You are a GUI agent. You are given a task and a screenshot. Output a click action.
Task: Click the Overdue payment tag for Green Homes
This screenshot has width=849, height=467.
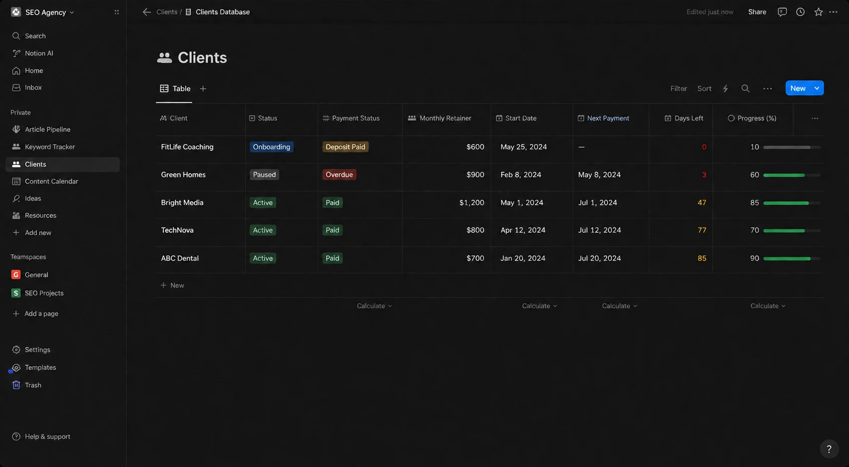pyautogui.click(x=339, y=175)
